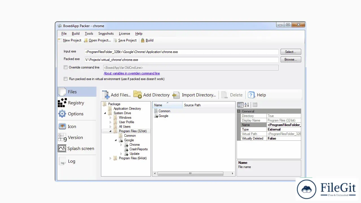Enable Run packed exe in virtual environment
This screenshot has width=361, height=203.
66,79
